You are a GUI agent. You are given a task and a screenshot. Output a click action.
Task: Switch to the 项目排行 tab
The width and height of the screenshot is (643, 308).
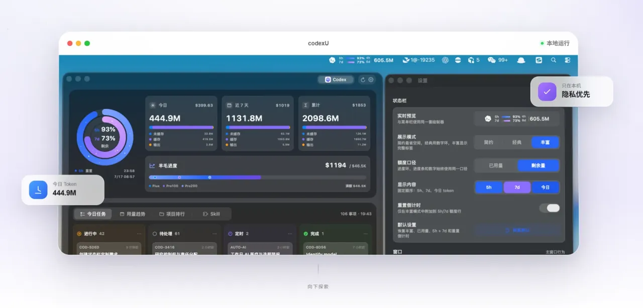pyautogui.click(x=172, y=214)
